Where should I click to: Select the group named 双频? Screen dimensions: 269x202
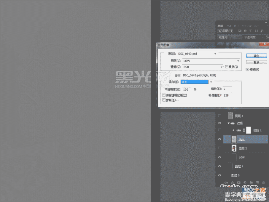coord(240,123)
